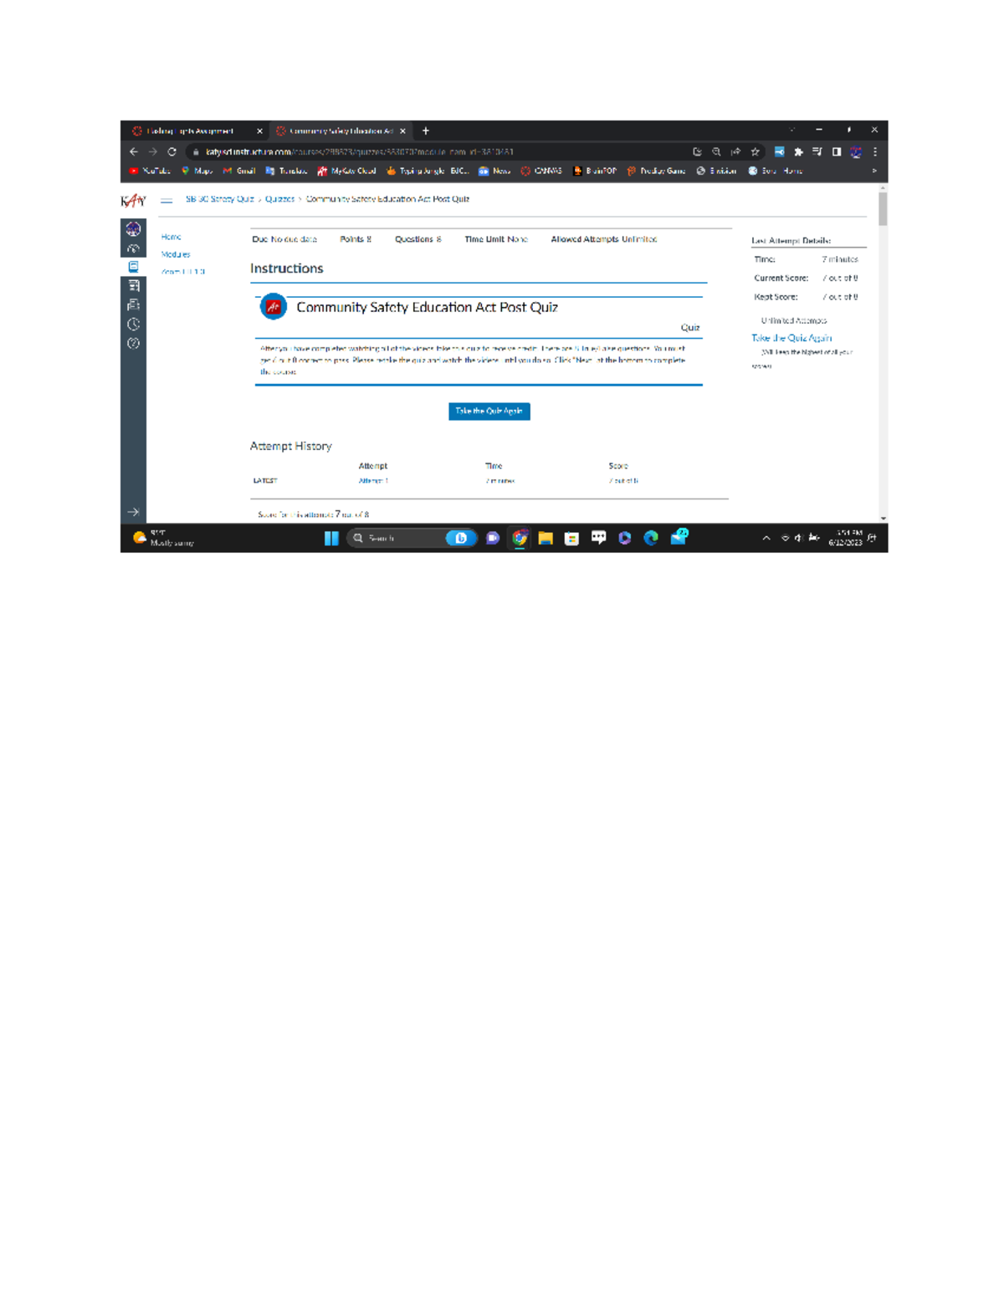Show hidden system tray icons chevron
Viewport: 1004px width, 1299px height.
pyautogui.click(x=766, y=539)
